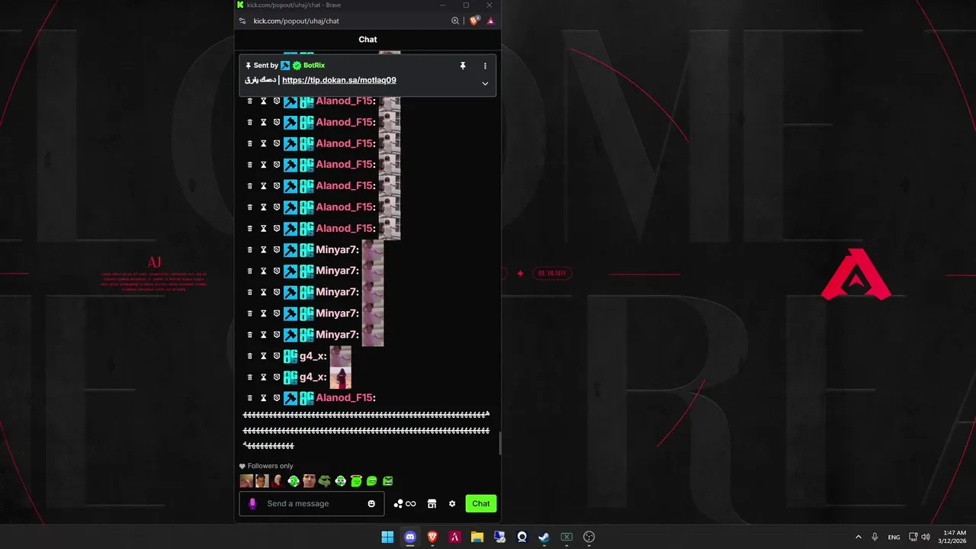Click BotRix username in pinned message
The height and width of the screenshot is (549, 976).
coord(314,66)
